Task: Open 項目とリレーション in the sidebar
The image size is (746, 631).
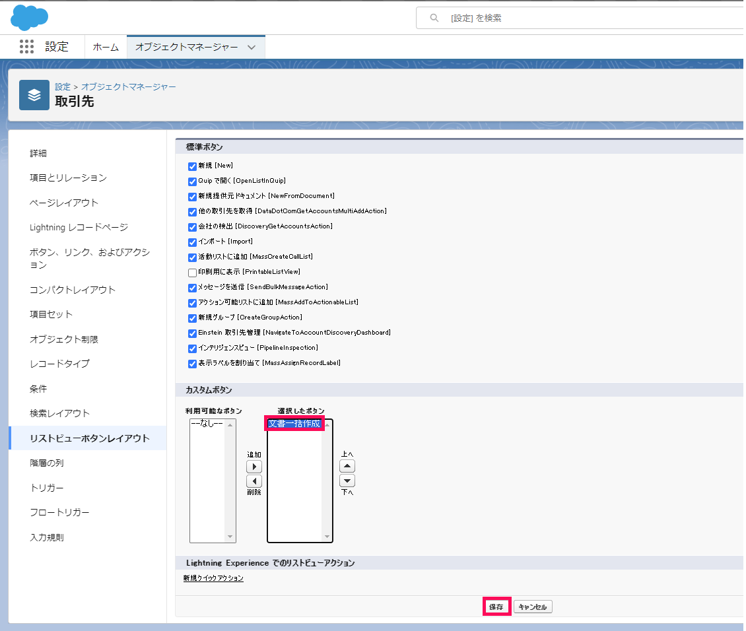Action: 68,178
